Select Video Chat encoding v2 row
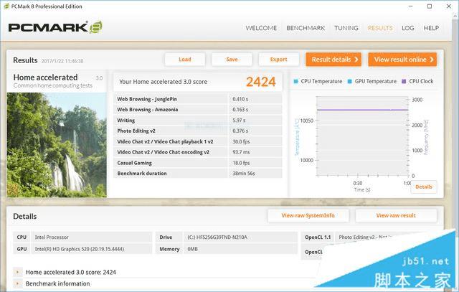The width and height of the screenshot is (459, 292). 198,152
